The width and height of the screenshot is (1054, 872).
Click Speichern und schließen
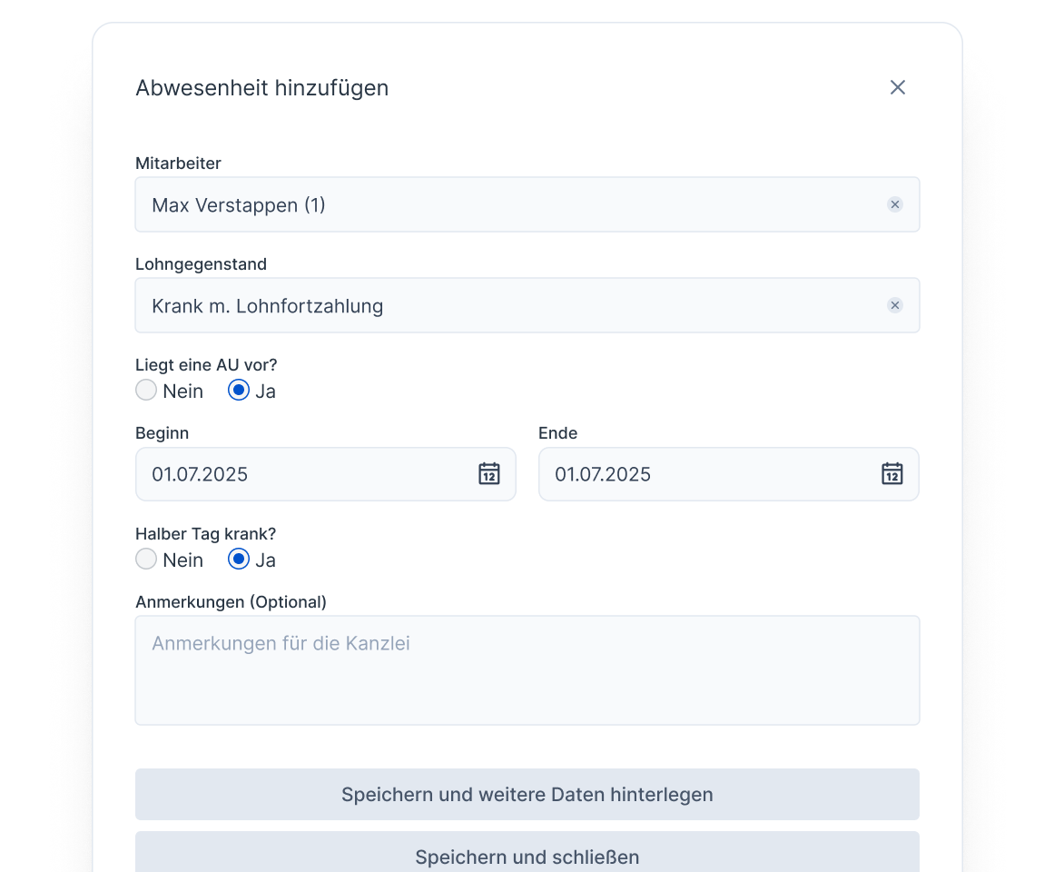coord(527,856)
